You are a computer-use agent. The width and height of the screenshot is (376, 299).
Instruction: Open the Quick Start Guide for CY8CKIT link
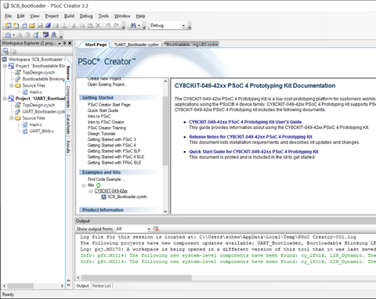point(254,152)
